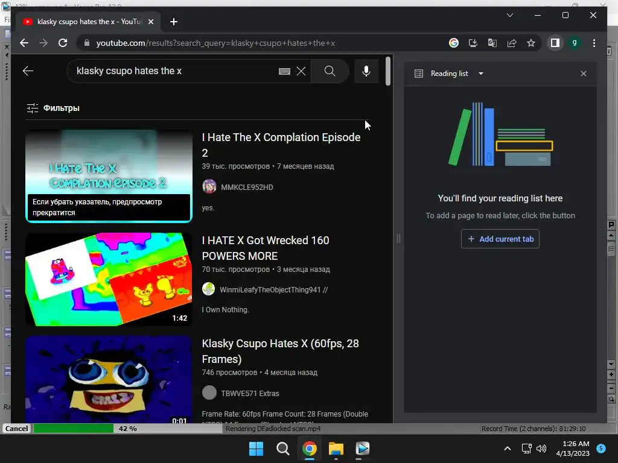Viewport: 618px width, 463px height.
Task: Close the 'klasky csupo hates the x' tab
Action: point(150,22)
